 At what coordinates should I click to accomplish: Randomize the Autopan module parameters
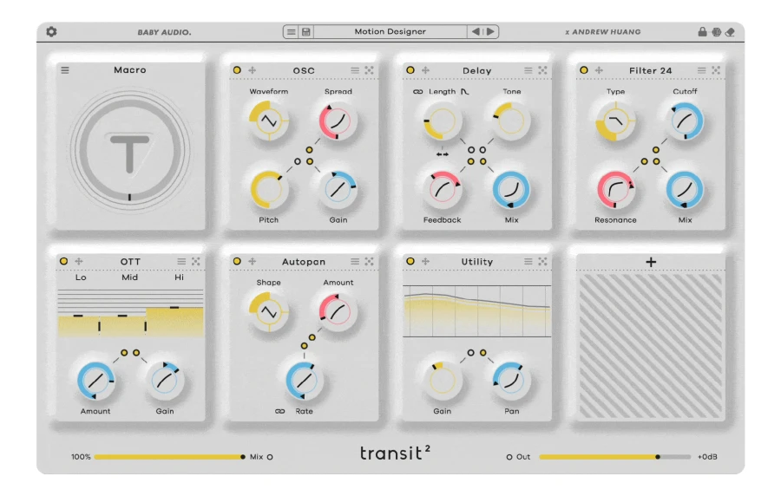pos(369,261)
